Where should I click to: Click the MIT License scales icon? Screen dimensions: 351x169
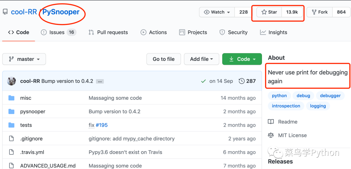(271, 135)
